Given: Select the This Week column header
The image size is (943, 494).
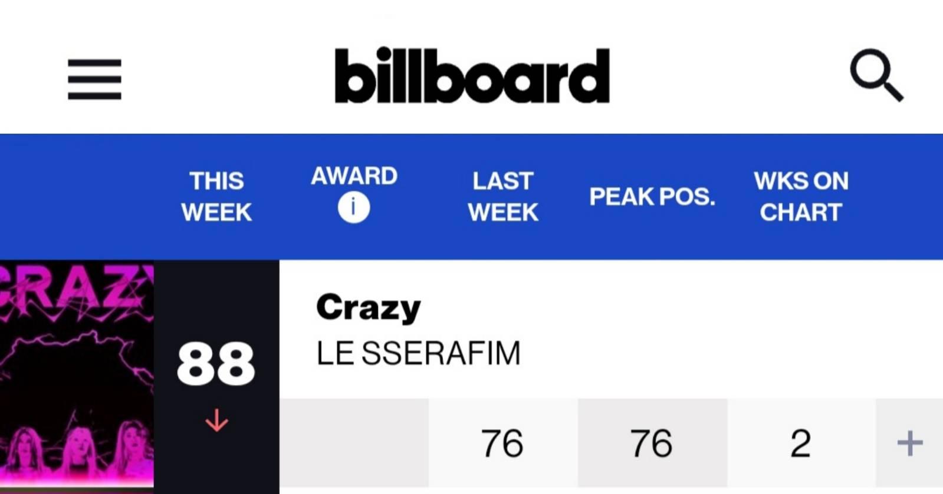Looking at the screenshot, I should pos(216,196).
